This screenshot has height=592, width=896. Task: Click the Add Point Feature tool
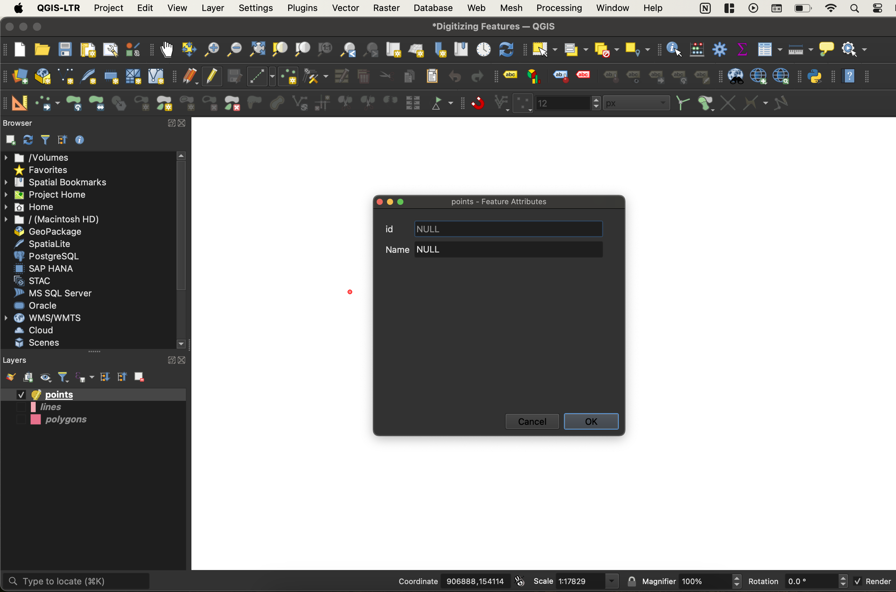[x=289, y=76]
